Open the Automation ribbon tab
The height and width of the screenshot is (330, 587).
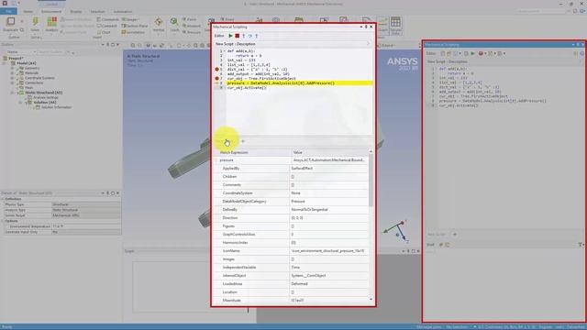(123, 12)
